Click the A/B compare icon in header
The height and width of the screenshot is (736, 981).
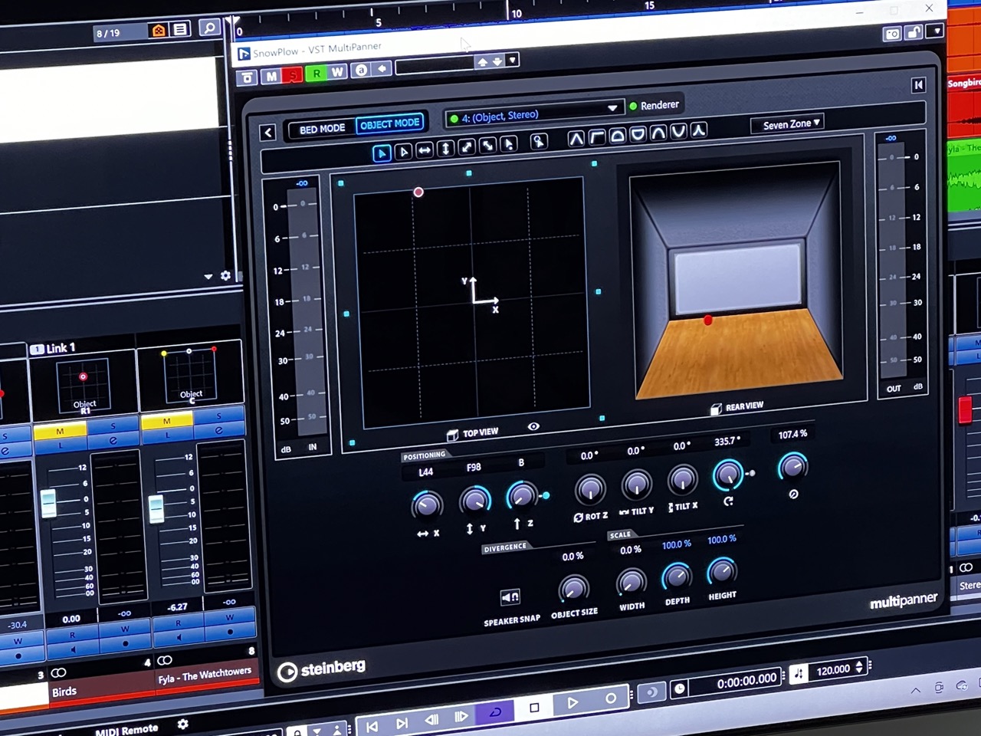click(361, 70)
